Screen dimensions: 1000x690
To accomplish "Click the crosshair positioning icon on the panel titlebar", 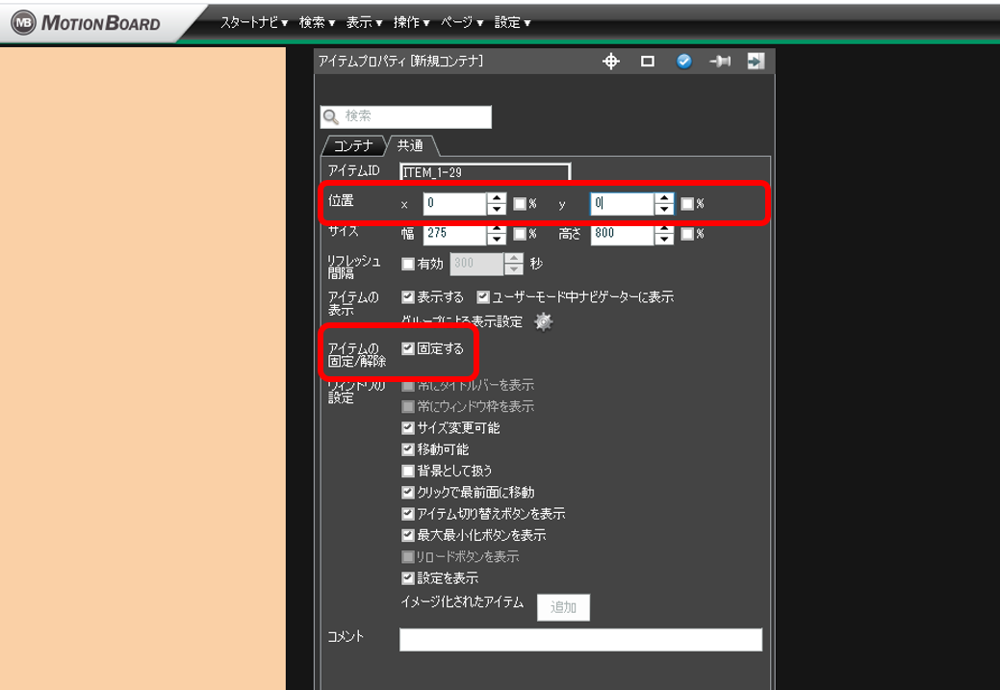I will (x=610, y=60).
